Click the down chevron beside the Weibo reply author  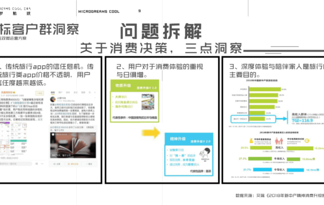[95, 98]
